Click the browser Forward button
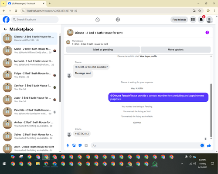218x174 pixels. coord(10,10)
